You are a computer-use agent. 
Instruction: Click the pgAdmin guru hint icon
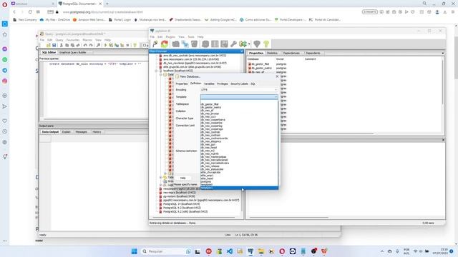coord(257,44)
